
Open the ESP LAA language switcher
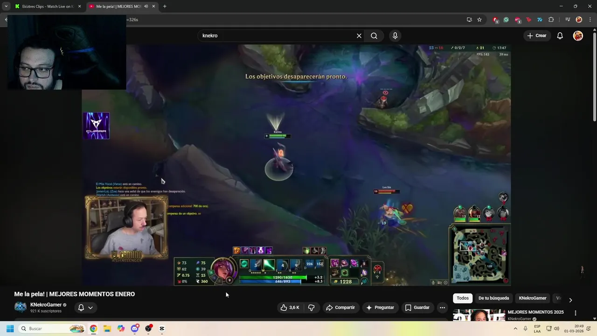tap(537, 329)
